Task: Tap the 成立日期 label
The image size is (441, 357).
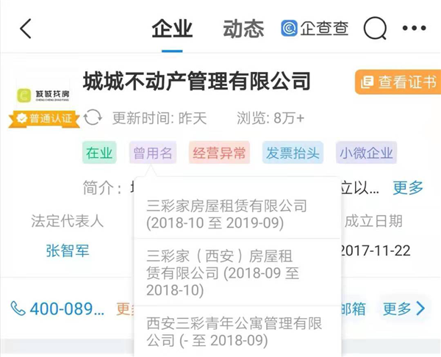Action: coord(373,221)
